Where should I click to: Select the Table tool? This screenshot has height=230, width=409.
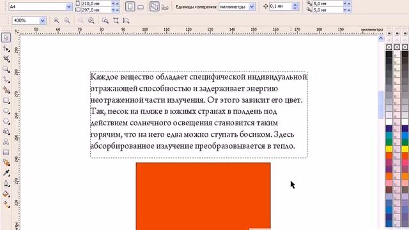(6, 152)
